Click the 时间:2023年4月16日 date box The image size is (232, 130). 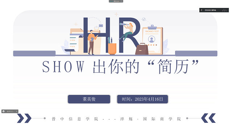pos(142,99)
